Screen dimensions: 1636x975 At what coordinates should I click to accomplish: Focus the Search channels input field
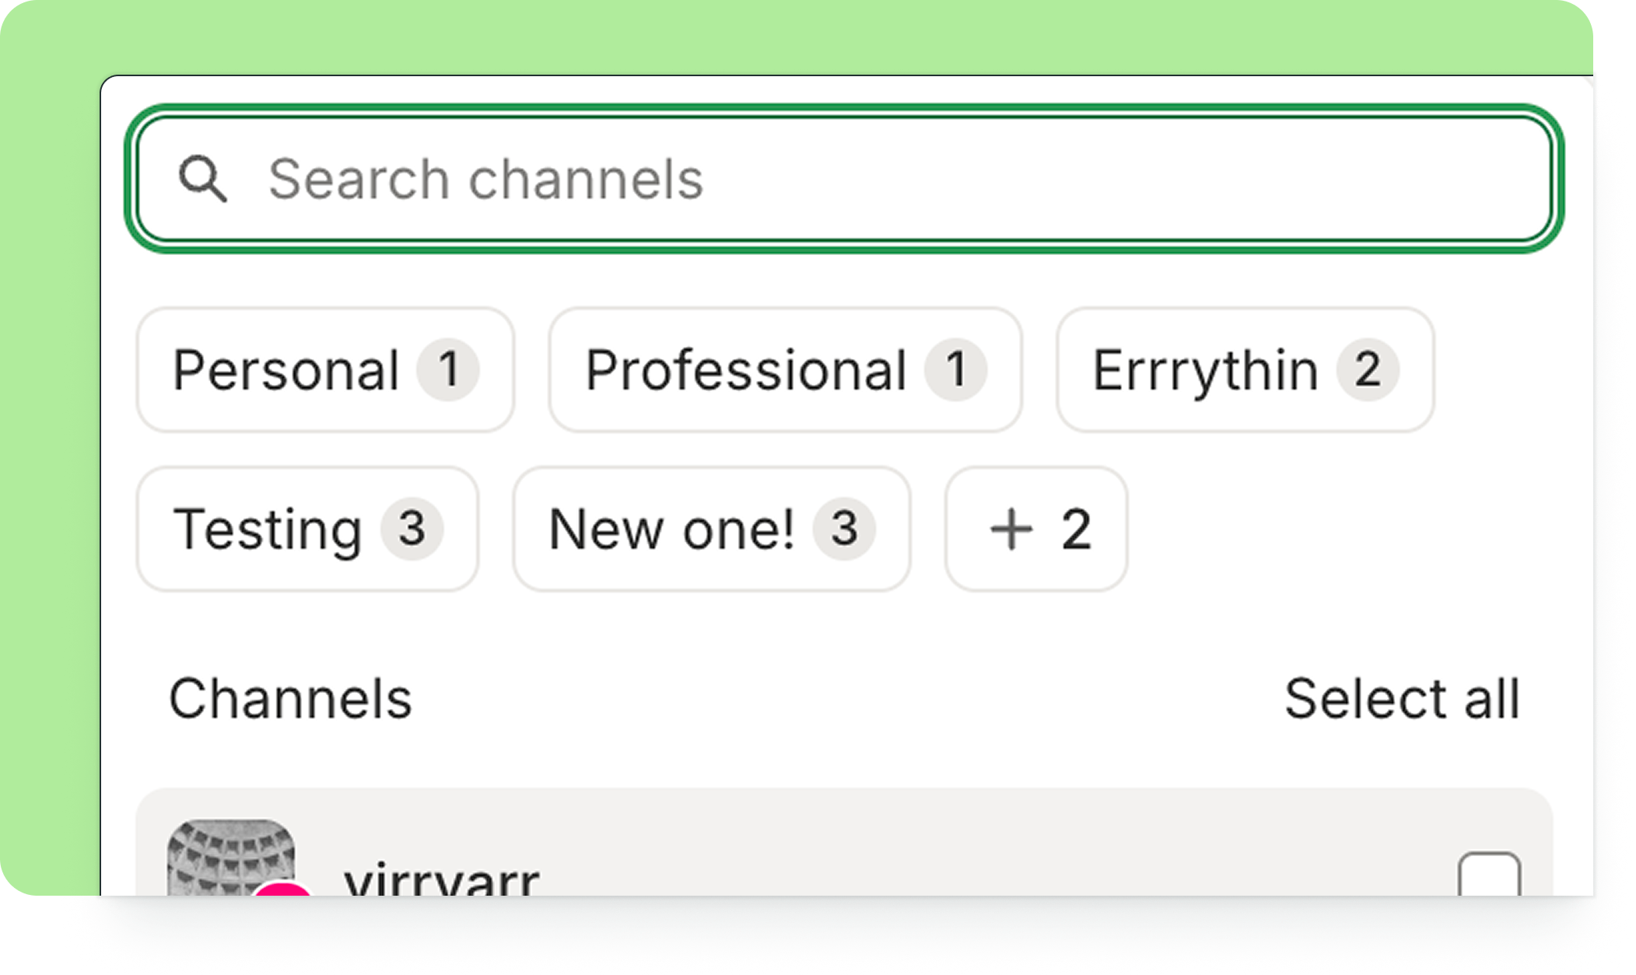[x=844, y=179]
